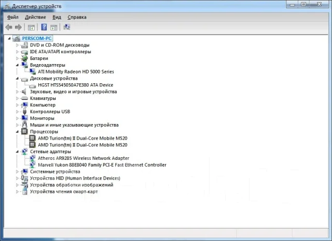Screen dimensions: 332x241
Task: Open the Вид menu
Action: tap(57, 17)
